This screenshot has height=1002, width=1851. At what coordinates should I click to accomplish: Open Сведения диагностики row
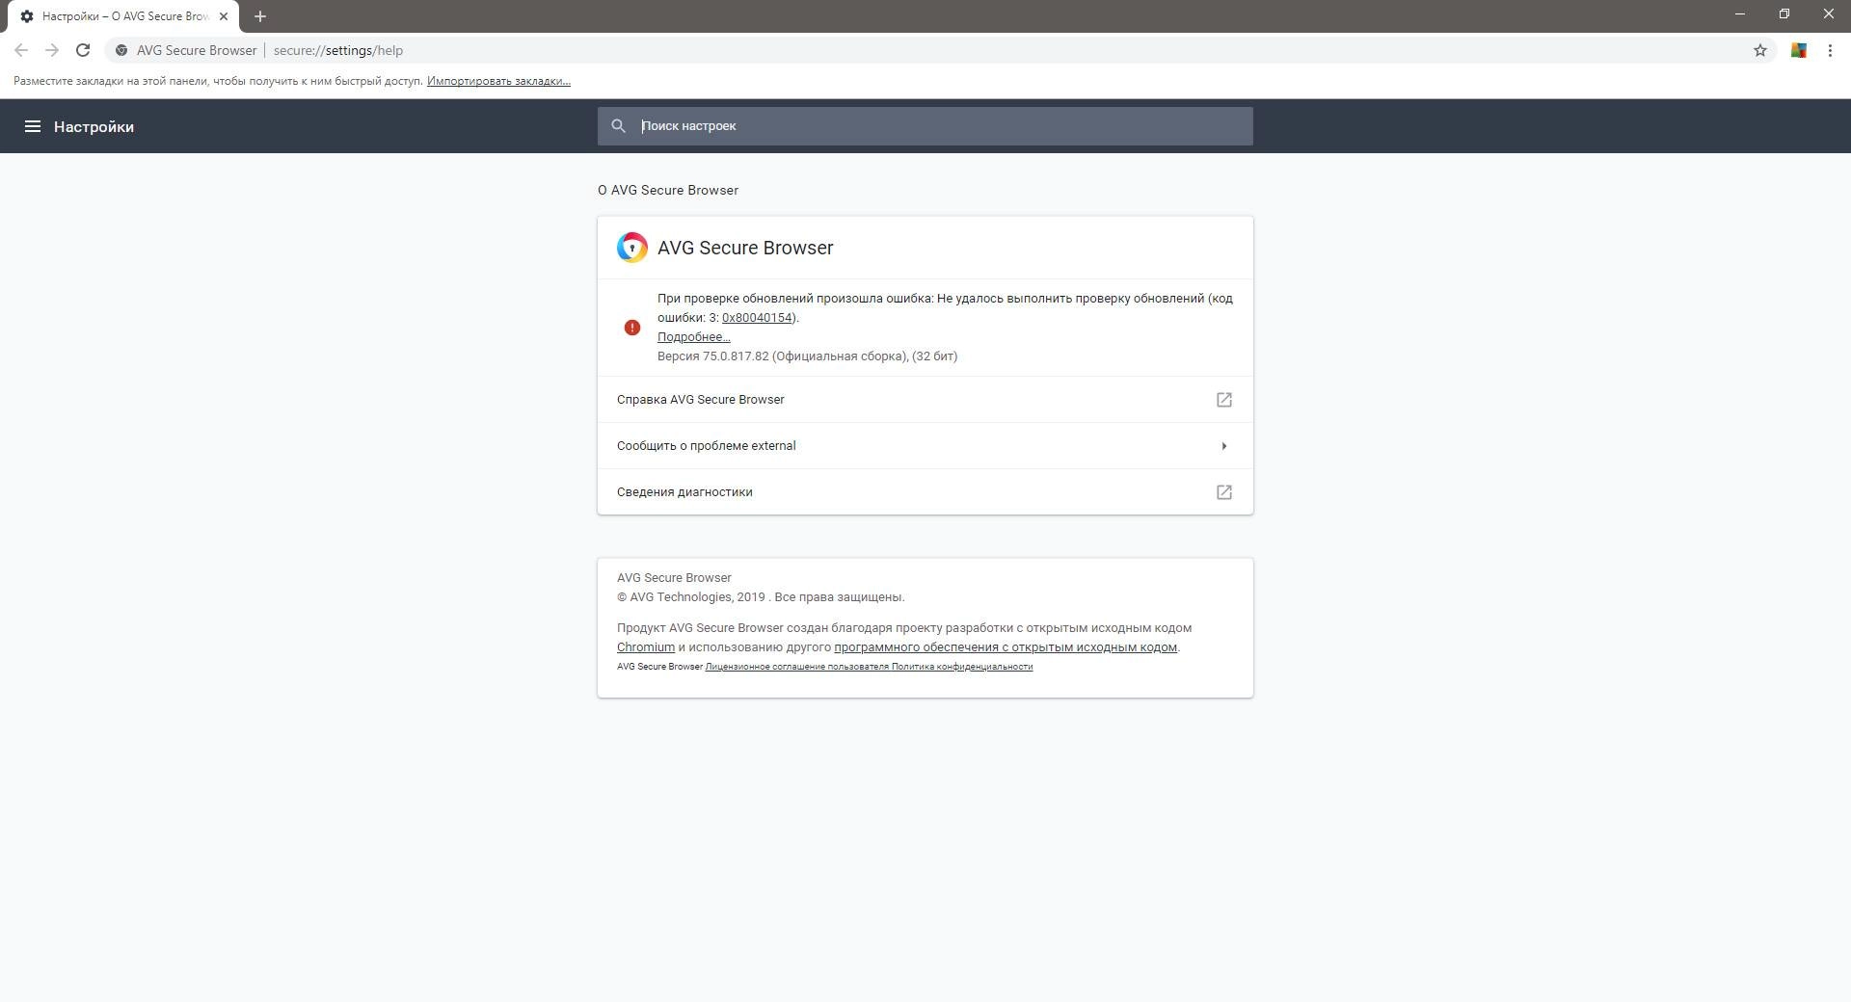tap(925, 492)
